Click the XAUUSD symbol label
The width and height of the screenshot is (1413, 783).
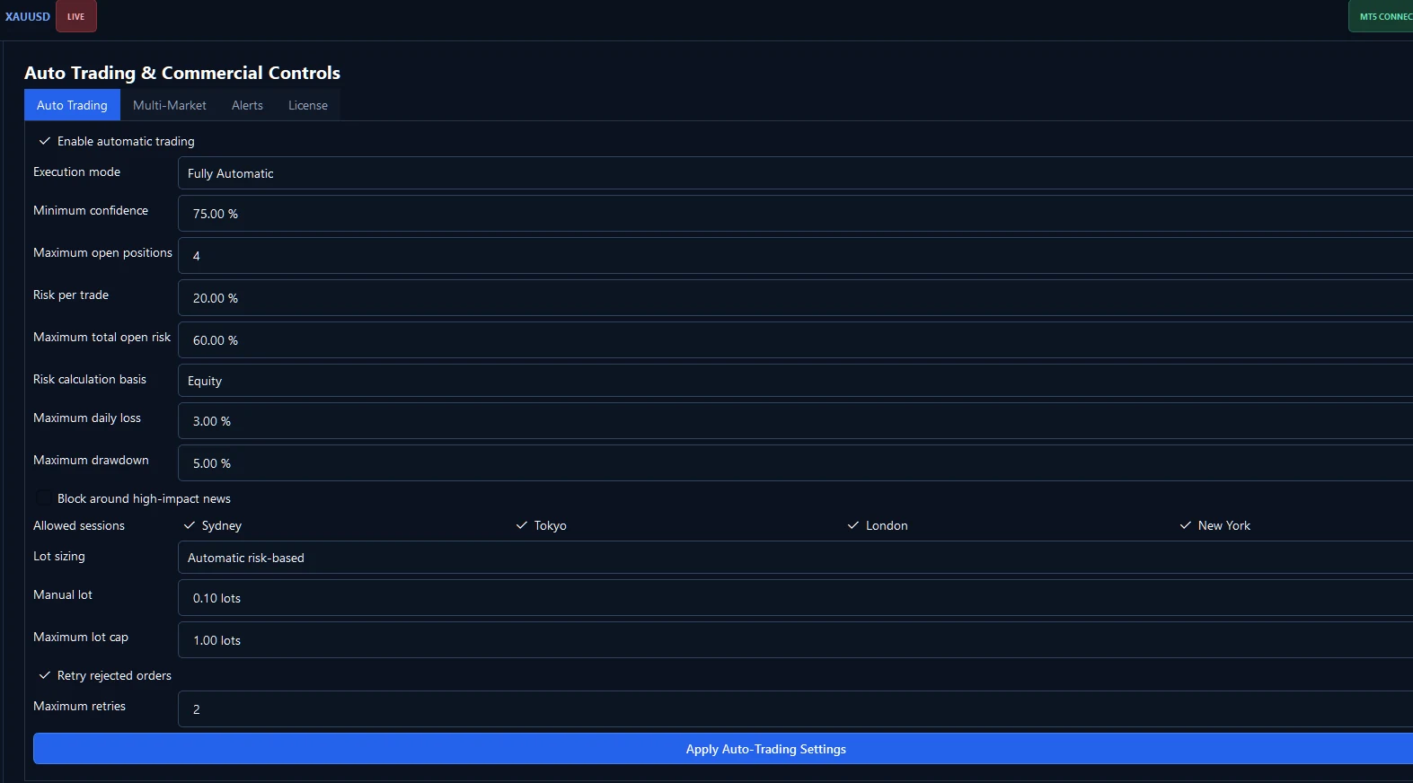click(28, 16)
